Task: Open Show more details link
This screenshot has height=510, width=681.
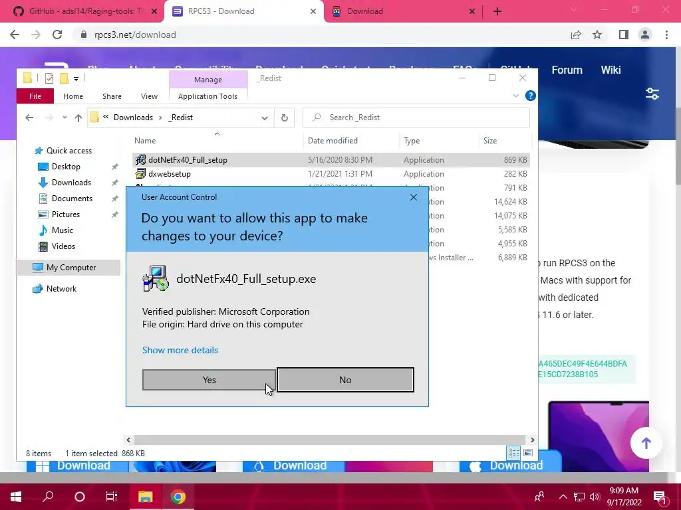Action: [180, 350]
